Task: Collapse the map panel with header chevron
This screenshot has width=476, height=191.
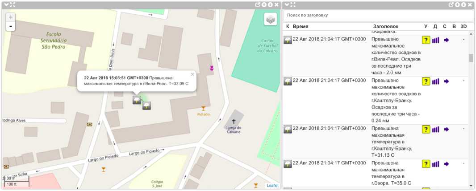Action: tap(5, 4)
